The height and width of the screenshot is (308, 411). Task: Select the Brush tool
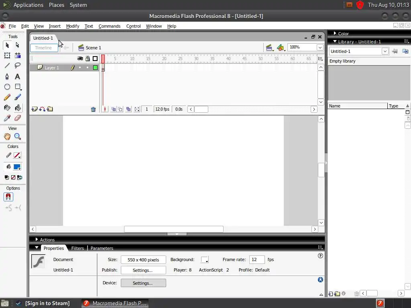[x=18, y=97]
